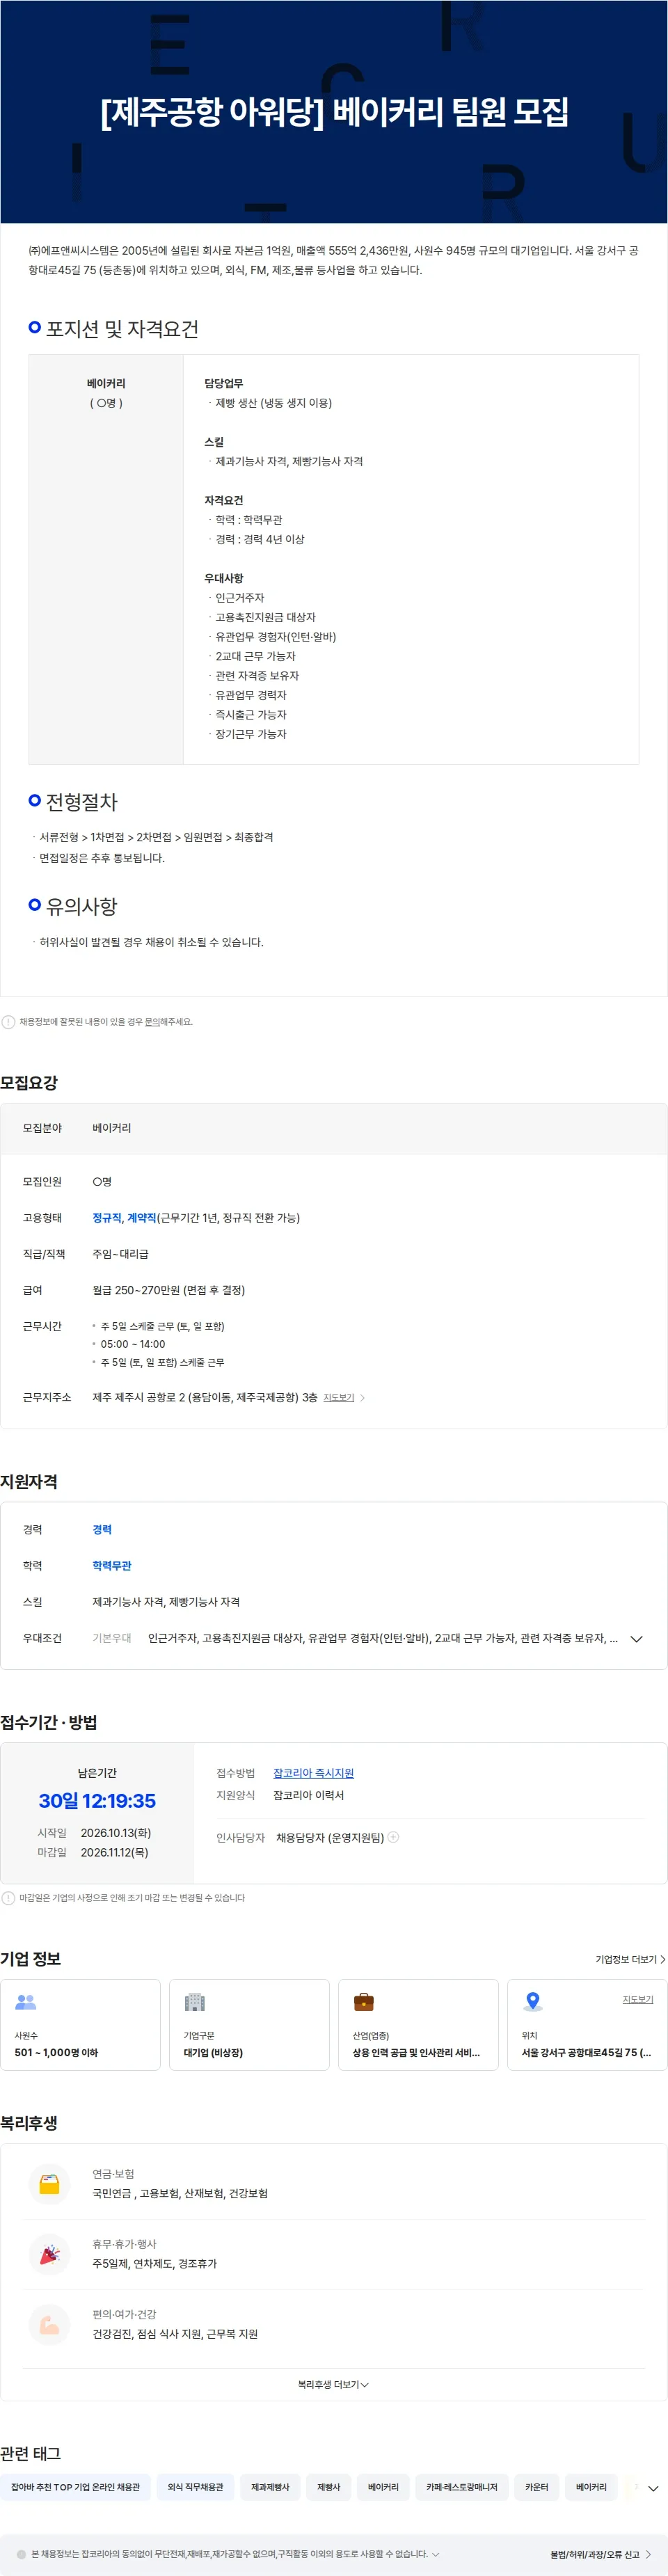668x2576 pixels.
Task: Click the 계약직 employment type link
Action: click(x=141, y=1218)
